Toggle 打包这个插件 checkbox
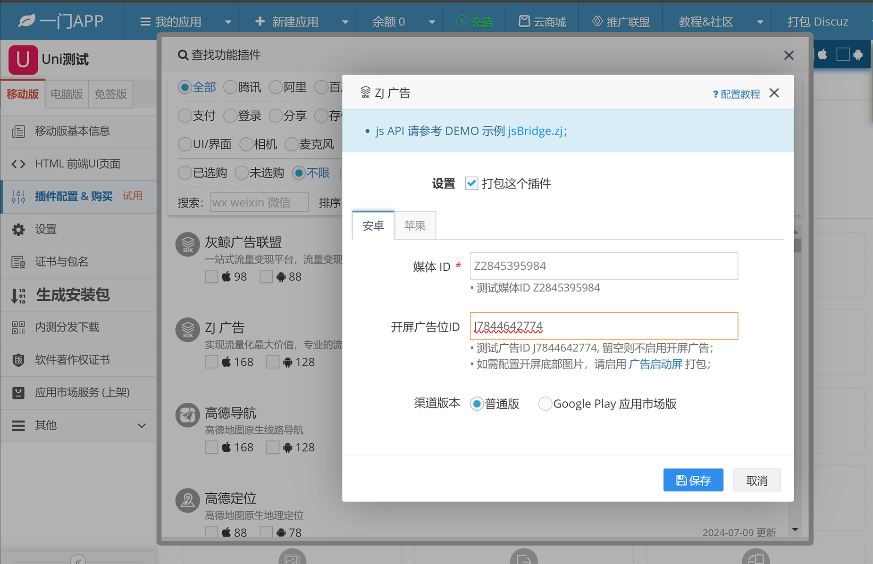Screen dimensions: 873x564 471,183
